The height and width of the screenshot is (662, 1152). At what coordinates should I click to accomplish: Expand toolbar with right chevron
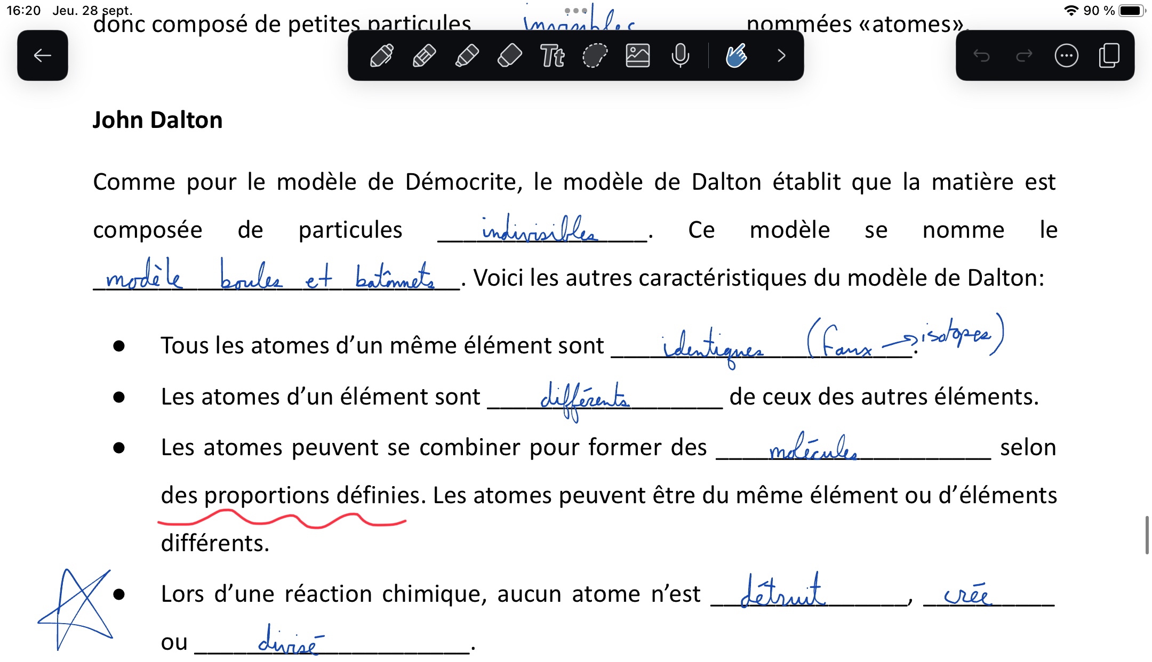pyautogui.click(x=781, y=55)
